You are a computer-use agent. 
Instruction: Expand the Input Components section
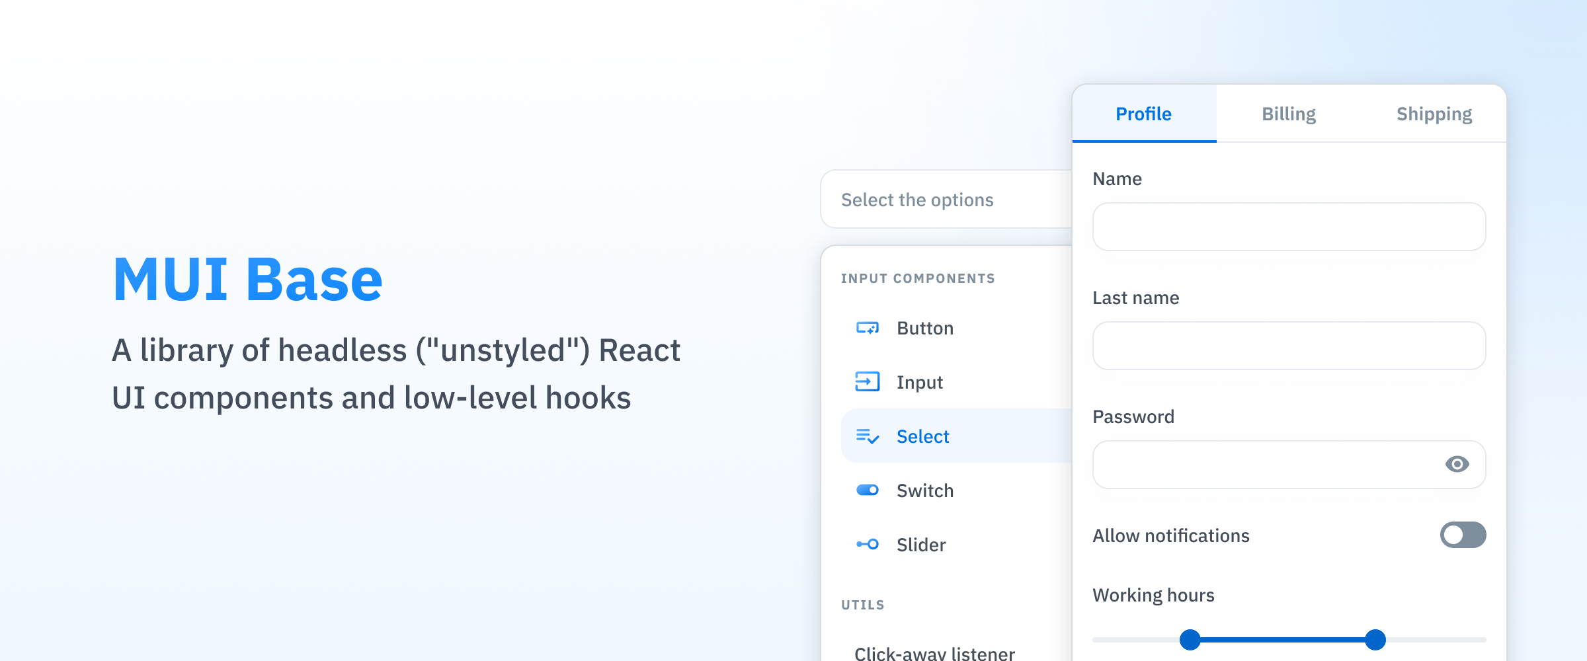tap(918, 278)
